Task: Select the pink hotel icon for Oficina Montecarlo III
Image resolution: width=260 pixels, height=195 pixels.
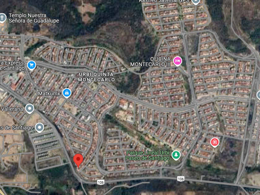Action: point(177,61)
